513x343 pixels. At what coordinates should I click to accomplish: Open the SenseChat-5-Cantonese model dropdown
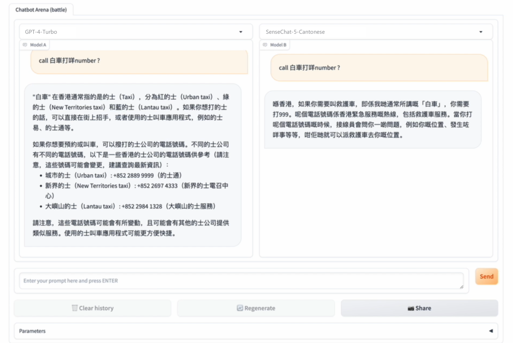click(481, 32)
